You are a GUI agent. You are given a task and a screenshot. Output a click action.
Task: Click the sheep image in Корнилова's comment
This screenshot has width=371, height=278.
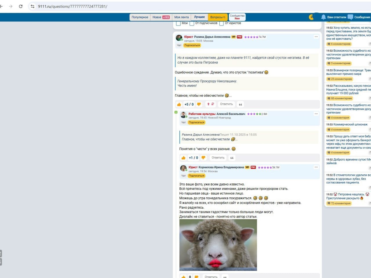click(x=218, y=245)
